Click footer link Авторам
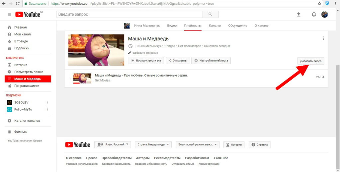This screenshot has height=172, width=340. 143,158
